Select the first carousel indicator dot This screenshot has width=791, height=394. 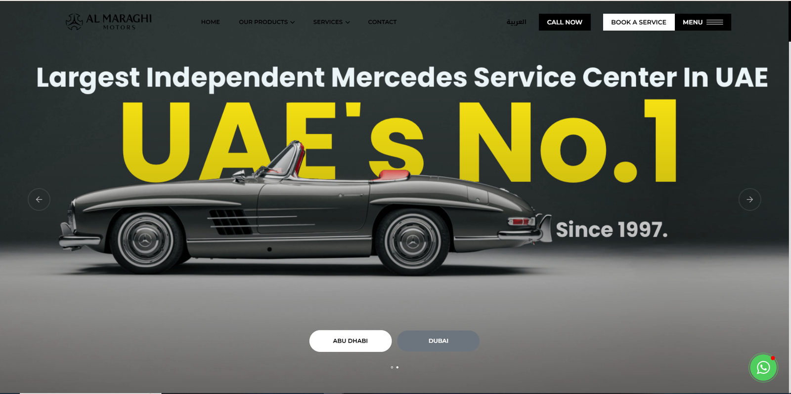tap(392, 367)
